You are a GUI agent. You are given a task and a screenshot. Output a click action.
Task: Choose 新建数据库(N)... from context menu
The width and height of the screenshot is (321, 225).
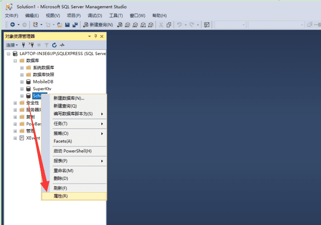tap(74, 98)
